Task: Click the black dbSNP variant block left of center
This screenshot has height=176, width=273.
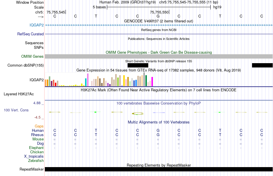Action: (x=138, y=65)
